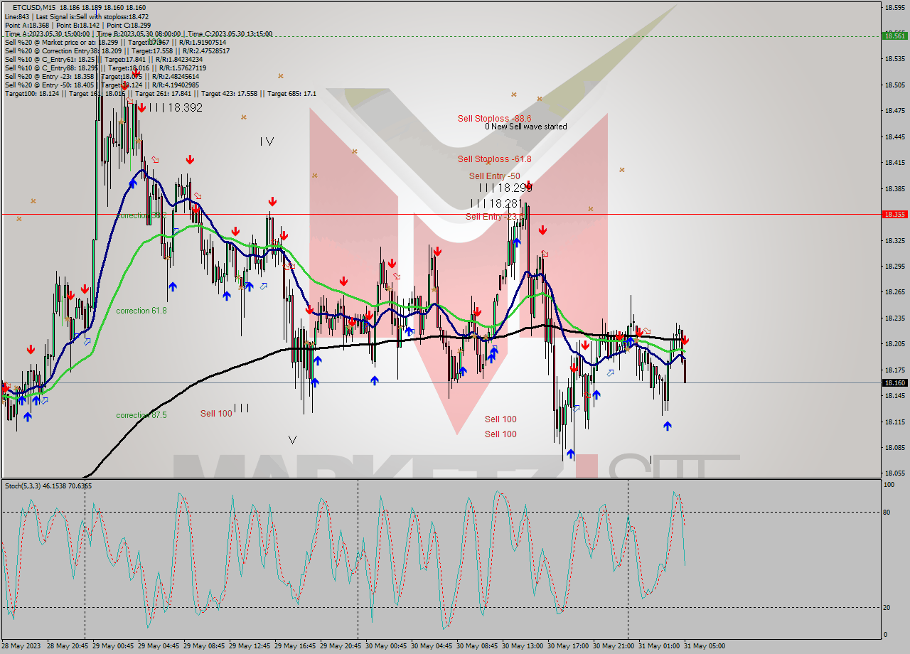
Task: Click the 18.085 price axis value
Action: [x=894, y=447]
